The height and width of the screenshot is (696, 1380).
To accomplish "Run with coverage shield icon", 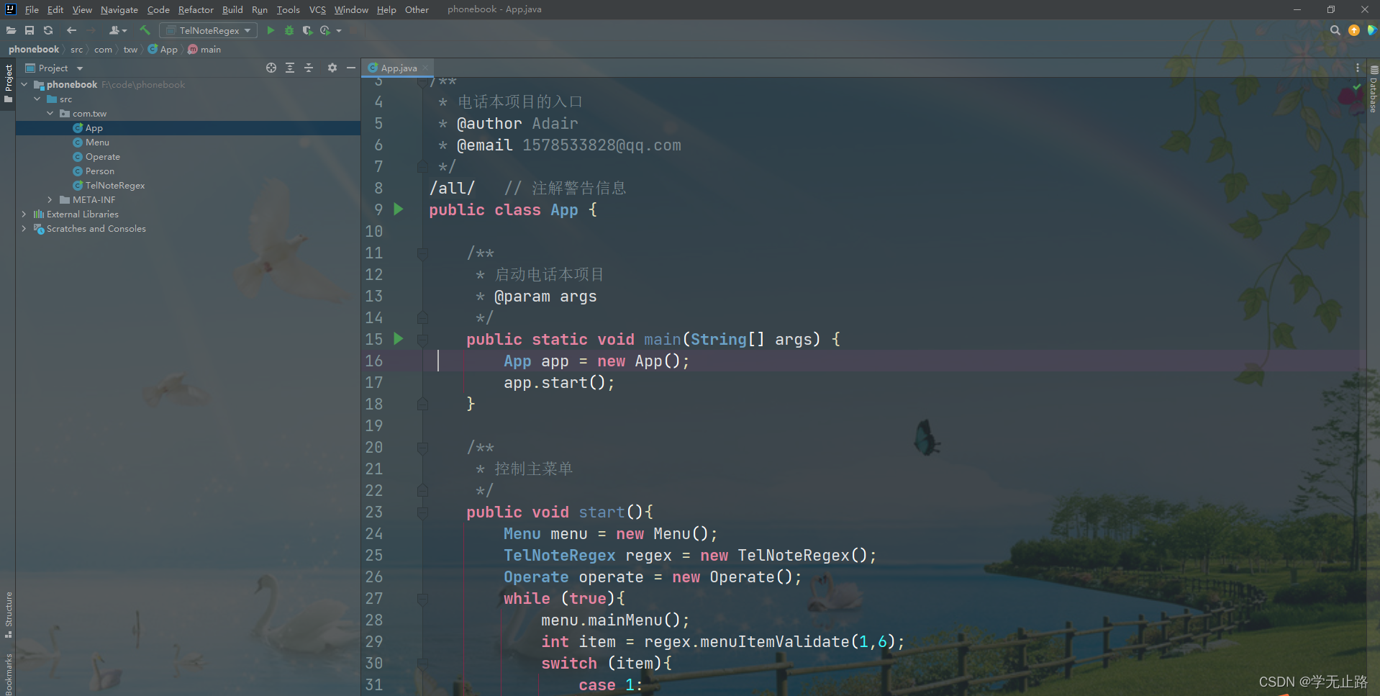I will pos(307,30).
